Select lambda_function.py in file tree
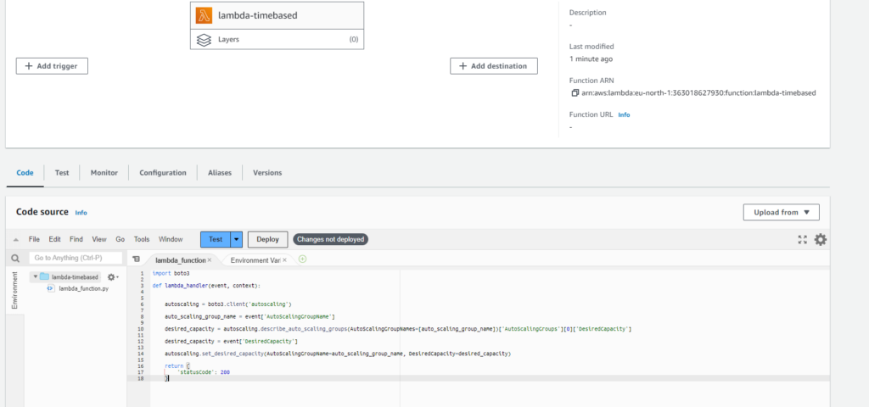Image resolution: width=869 pixels, height=407 pixels. [84, 288]
